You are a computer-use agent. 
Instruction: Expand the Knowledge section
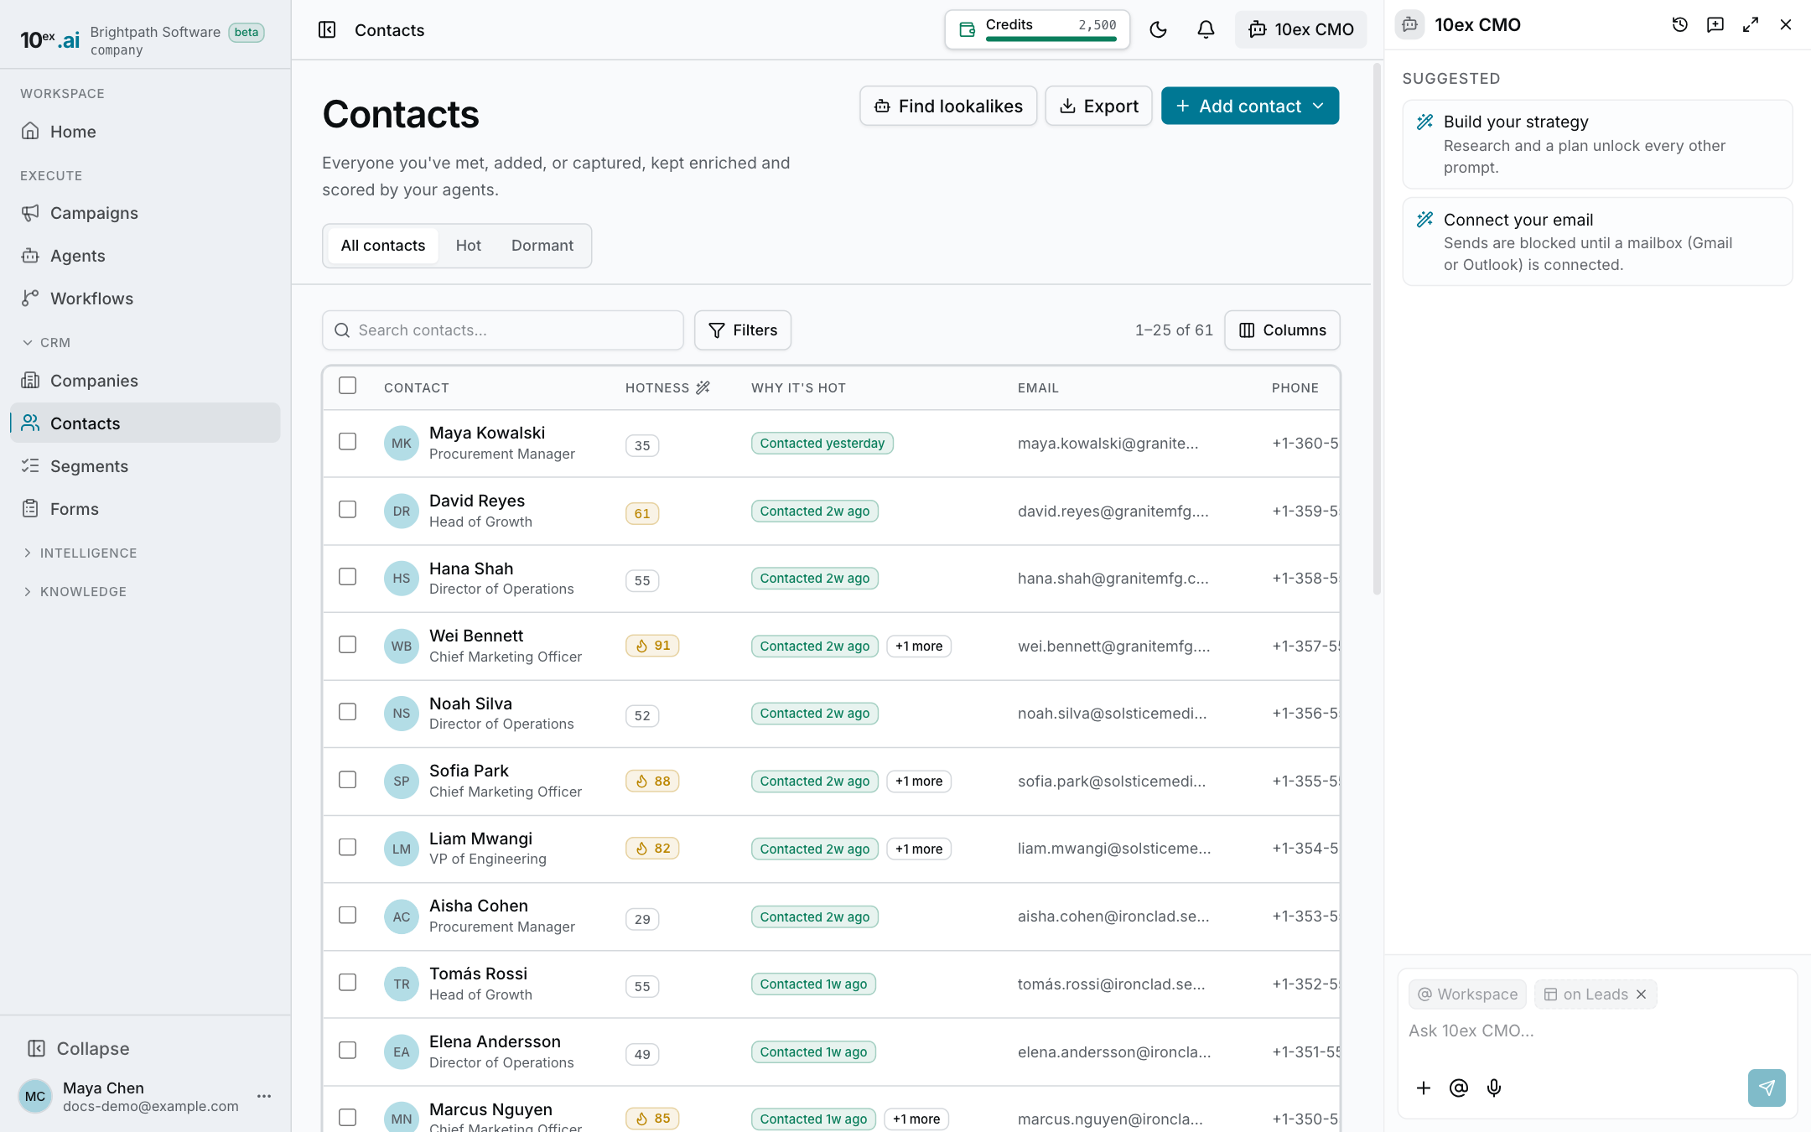(75, 591)
